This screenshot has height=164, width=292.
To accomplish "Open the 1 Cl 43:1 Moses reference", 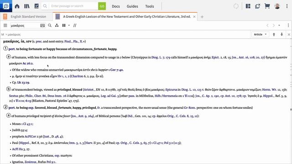I will tap(27, 124).
